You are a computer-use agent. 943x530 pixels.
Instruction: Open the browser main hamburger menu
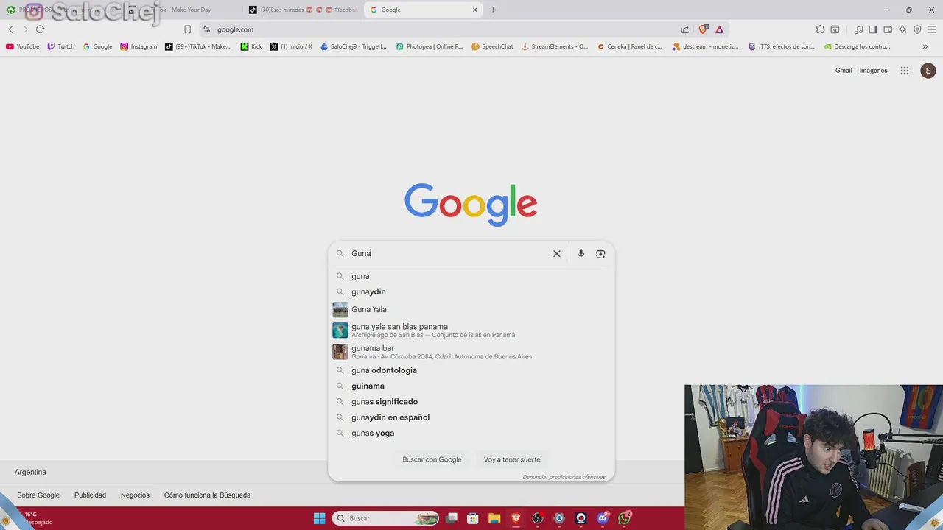click(933, 29)
